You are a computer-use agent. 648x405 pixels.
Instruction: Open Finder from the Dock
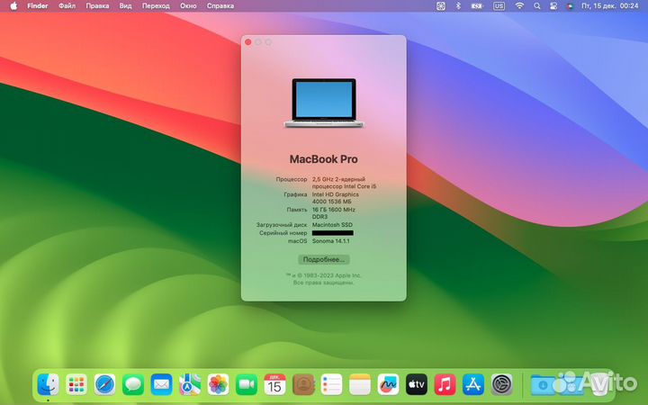(48, 385)
